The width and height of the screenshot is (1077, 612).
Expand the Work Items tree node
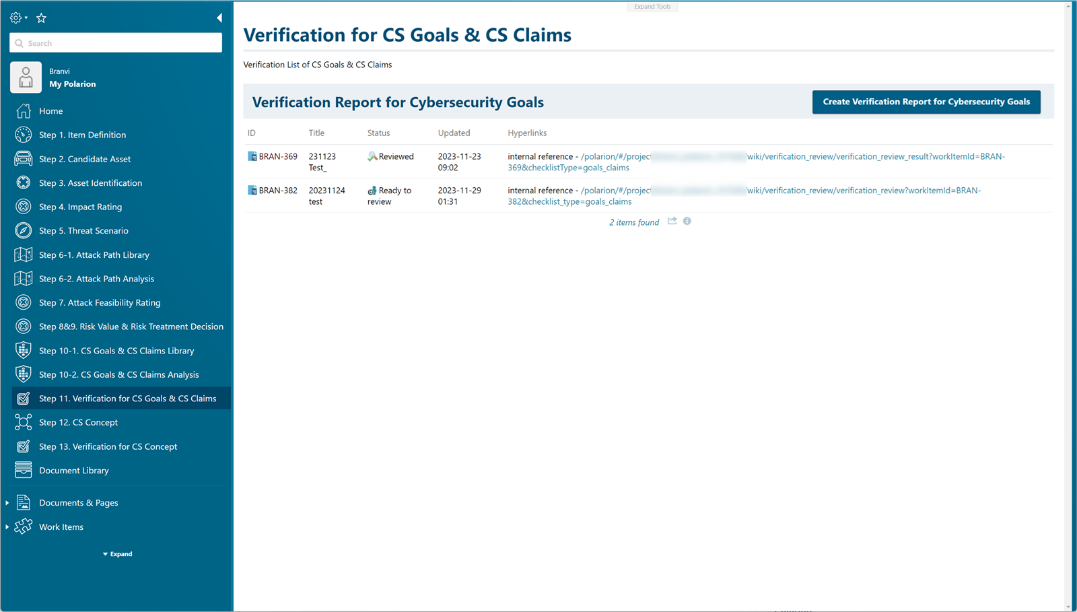click(x=7, y=527)
